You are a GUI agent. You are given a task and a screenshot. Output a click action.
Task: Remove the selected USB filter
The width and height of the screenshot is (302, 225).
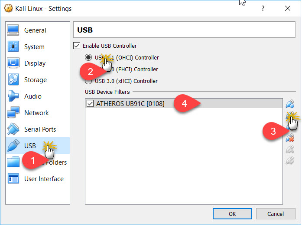point(290,138)
